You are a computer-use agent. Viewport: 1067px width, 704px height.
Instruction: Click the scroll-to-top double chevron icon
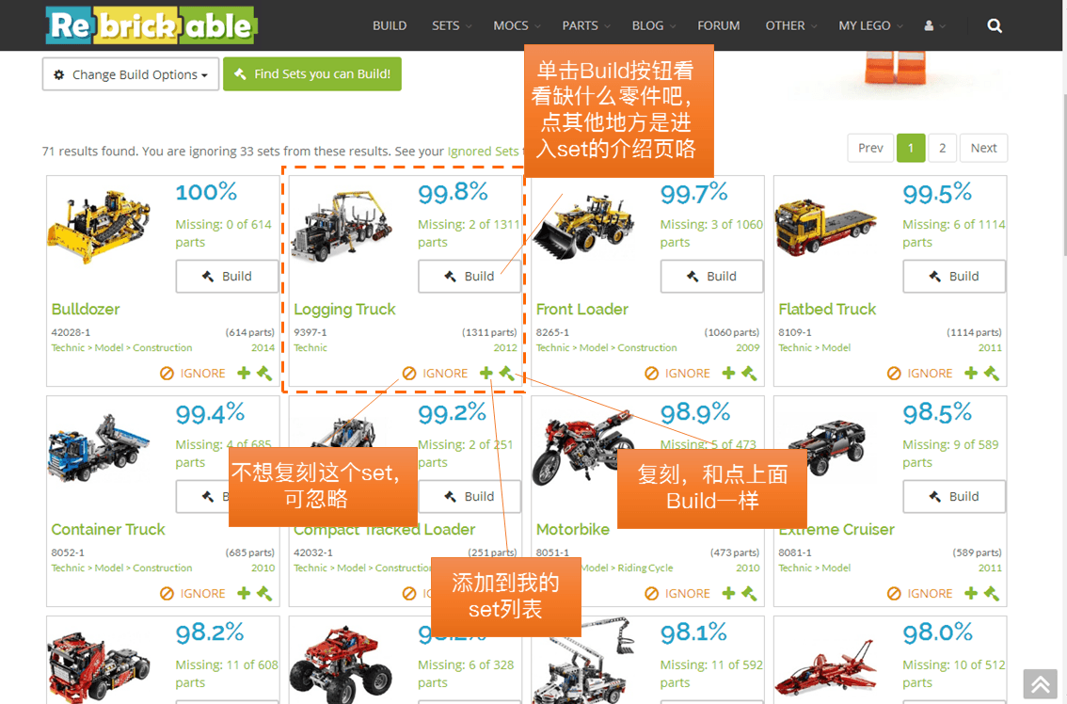[x=1041, y=684]
